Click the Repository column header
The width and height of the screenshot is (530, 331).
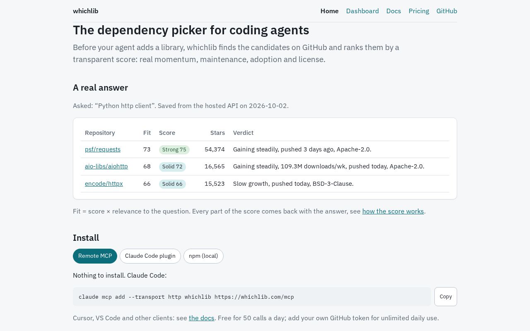[x=100, y=133]
